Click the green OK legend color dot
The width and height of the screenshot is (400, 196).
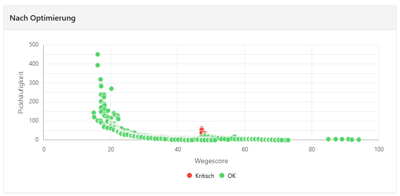pyautogui.click(x=222, y=175)
